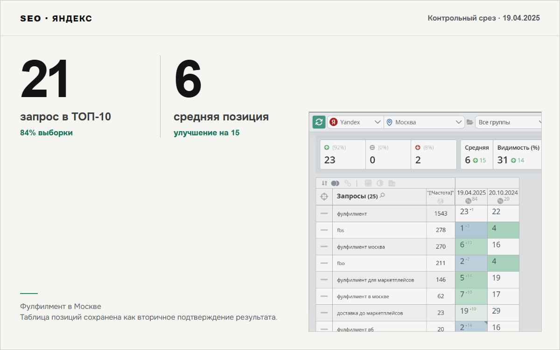Click the green up-arrow improved queries card
The width and height of the screenshot is (560, 350).
pos(343,154)
